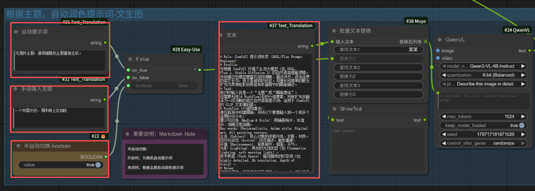The height and width of the screenshot is (191, 535).
Task: Click the 自动提示词 text area
Action: pos(59,60)
